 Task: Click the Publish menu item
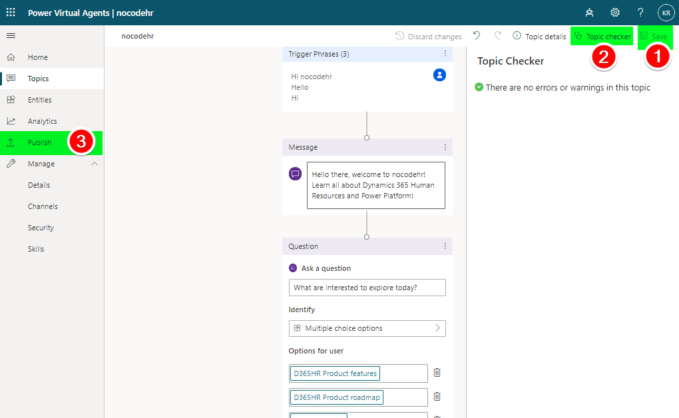pyautogui.click(x=51, y=142)
